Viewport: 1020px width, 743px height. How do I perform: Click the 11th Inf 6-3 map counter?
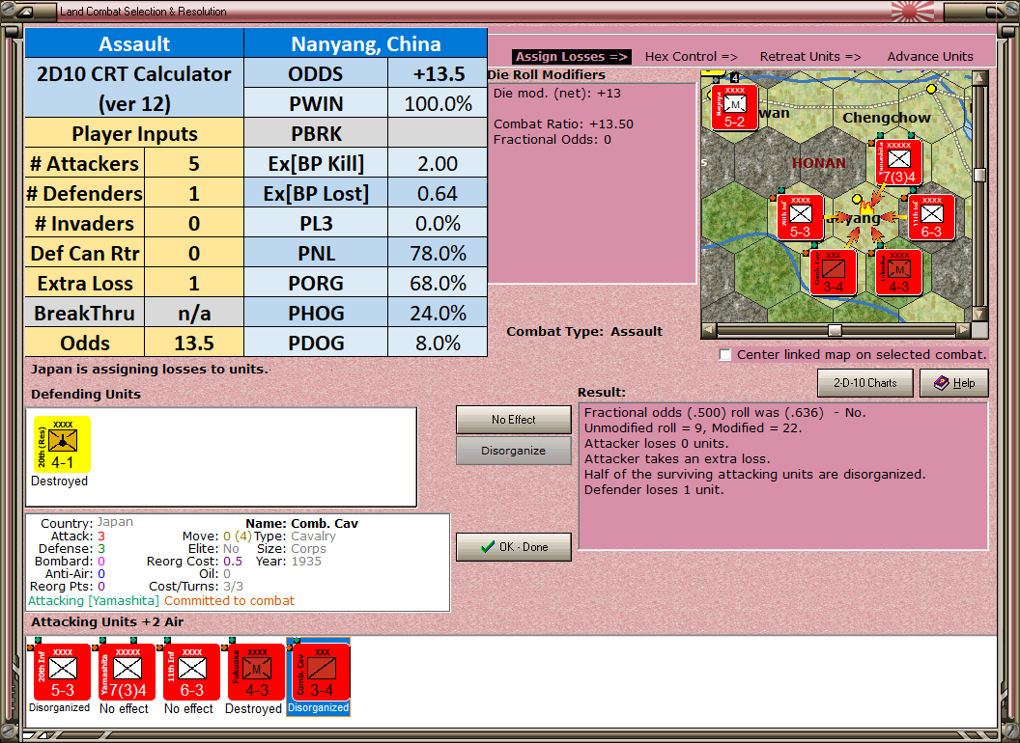(931, 217)
